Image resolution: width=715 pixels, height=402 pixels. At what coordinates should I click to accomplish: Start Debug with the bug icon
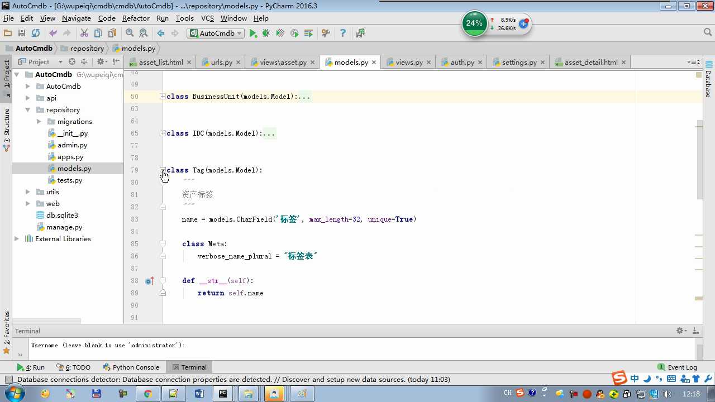(x=266, y=33)
